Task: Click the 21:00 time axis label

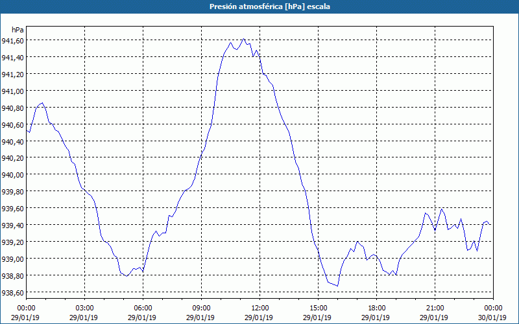Action: pos(435,308)
